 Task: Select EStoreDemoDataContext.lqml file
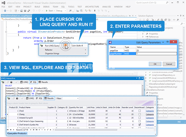coord(162,84)
